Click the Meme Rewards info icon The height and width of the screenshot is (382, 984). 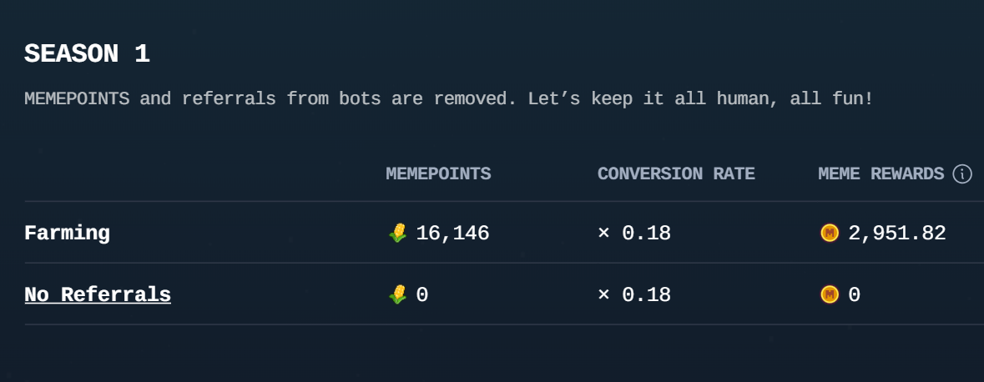tap(962, 173)
